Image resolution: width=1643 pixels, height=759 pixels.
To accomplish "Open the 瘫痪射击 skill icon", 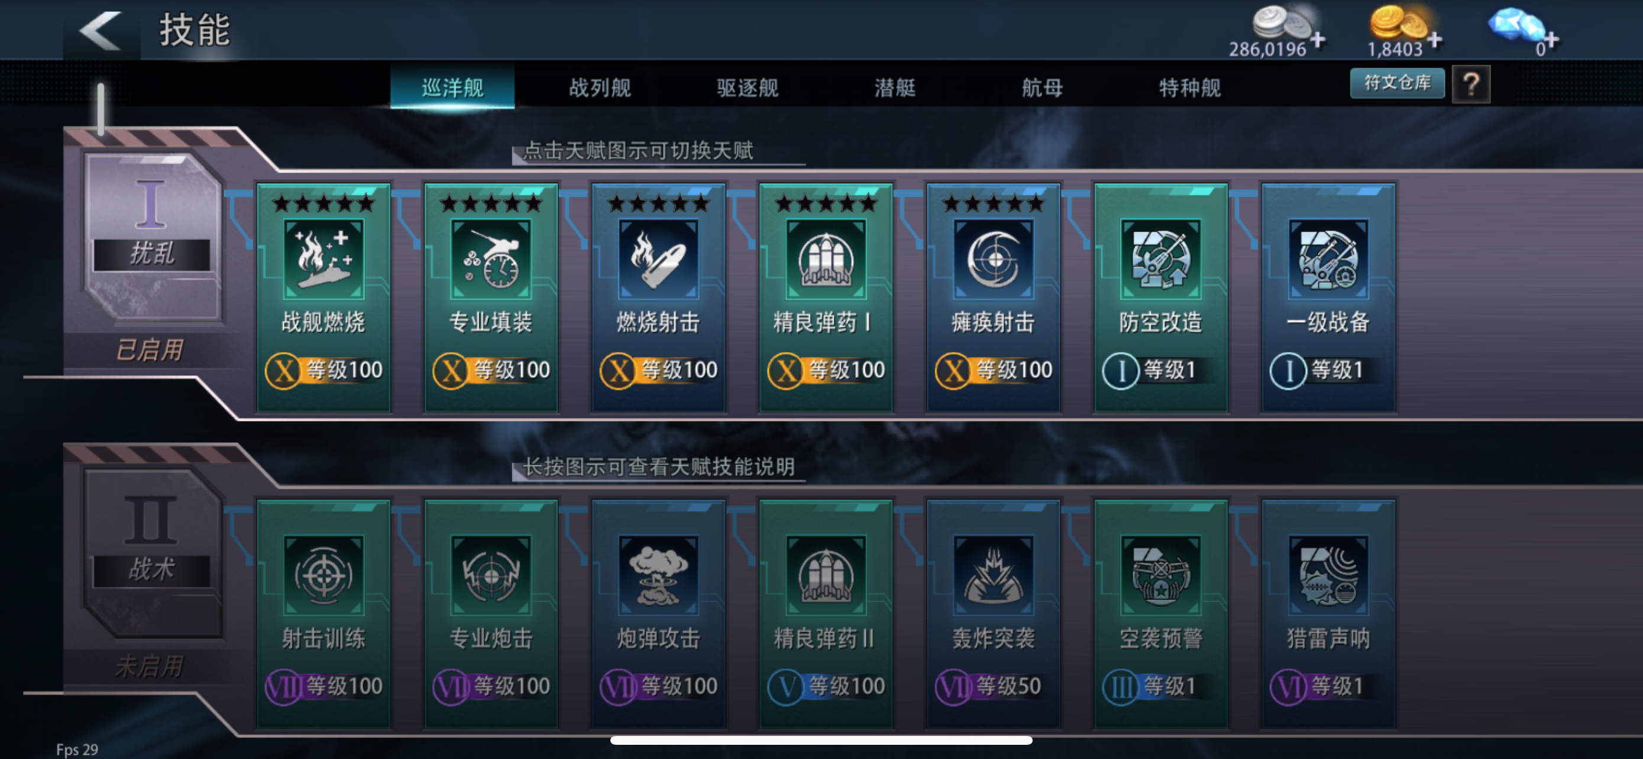I will (x=993, y=259).
